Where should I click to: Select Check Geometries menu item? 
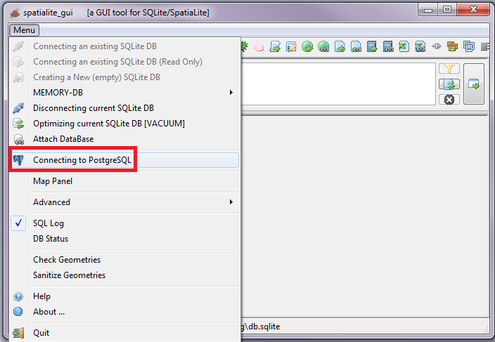coord(124,260)
